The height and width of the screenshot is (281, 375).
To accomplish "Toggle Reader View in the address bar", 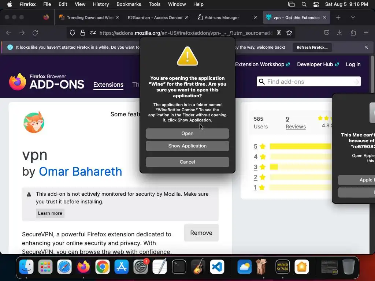I will coord(279,33).
